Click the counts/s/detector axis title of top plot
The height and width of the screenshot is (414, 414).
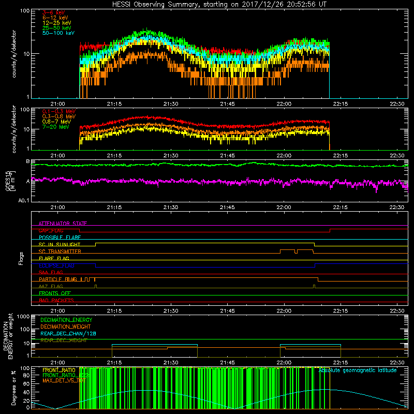tap(14, 54)
